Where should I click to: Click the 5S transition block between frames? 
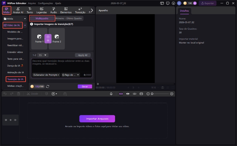pyautogui.click(x=48, y=38)
